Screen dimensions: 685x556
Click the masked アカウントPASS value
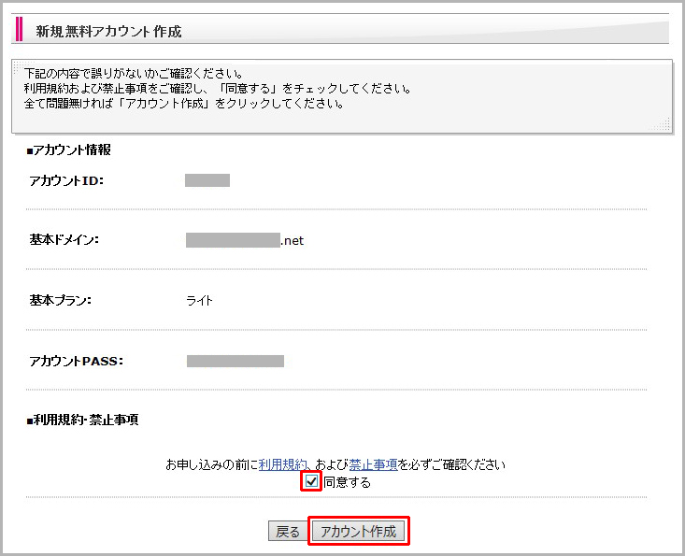(x=235, y=361)
